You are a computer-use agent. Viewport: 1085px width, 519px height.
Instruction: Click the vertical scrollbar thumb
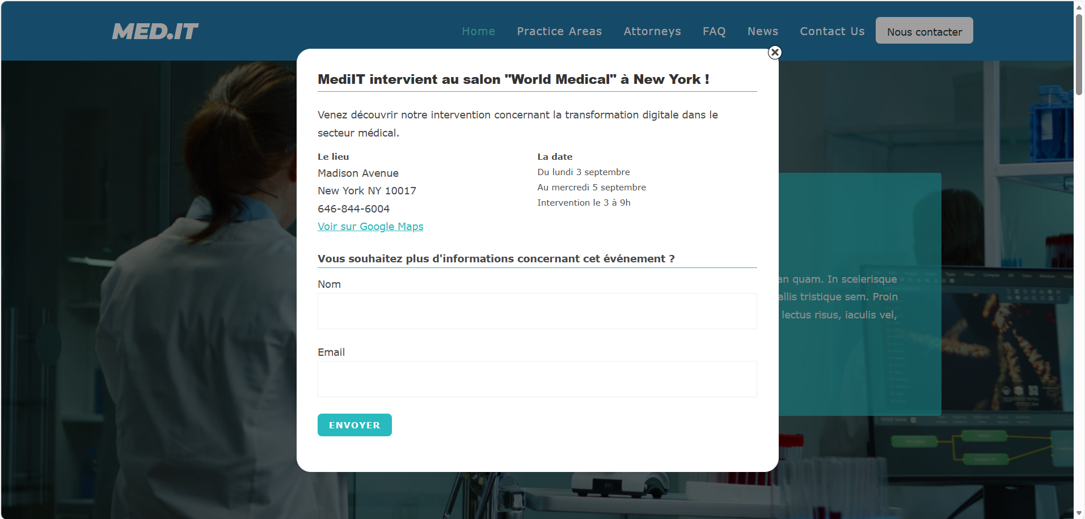click(x=1079, y=54)
